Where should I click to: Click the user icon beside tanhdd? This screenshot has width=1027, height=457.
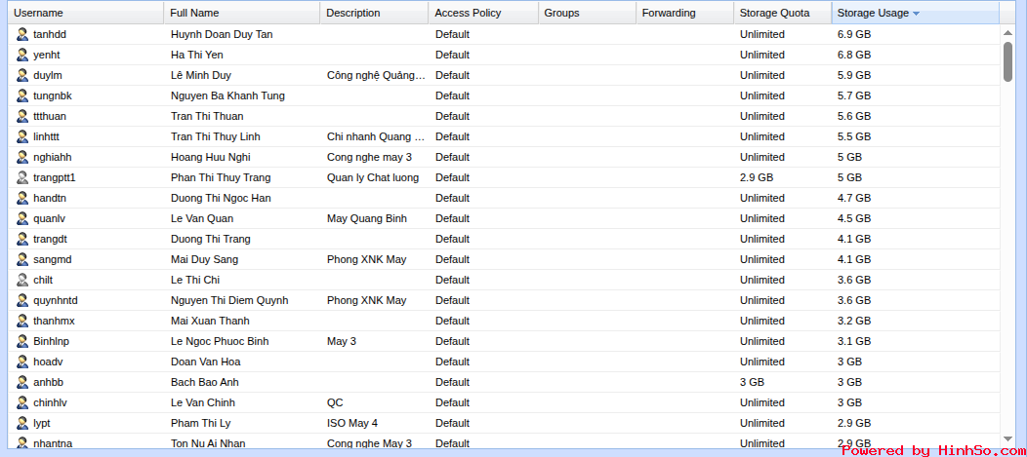(x=22, y=34)
